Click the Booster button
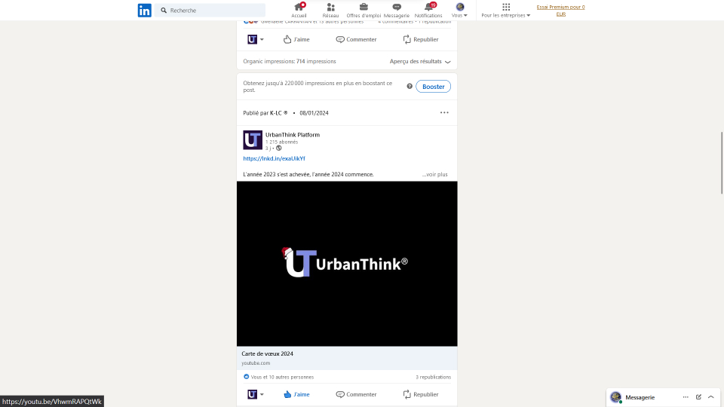724x407 pixels. [433, 87]
